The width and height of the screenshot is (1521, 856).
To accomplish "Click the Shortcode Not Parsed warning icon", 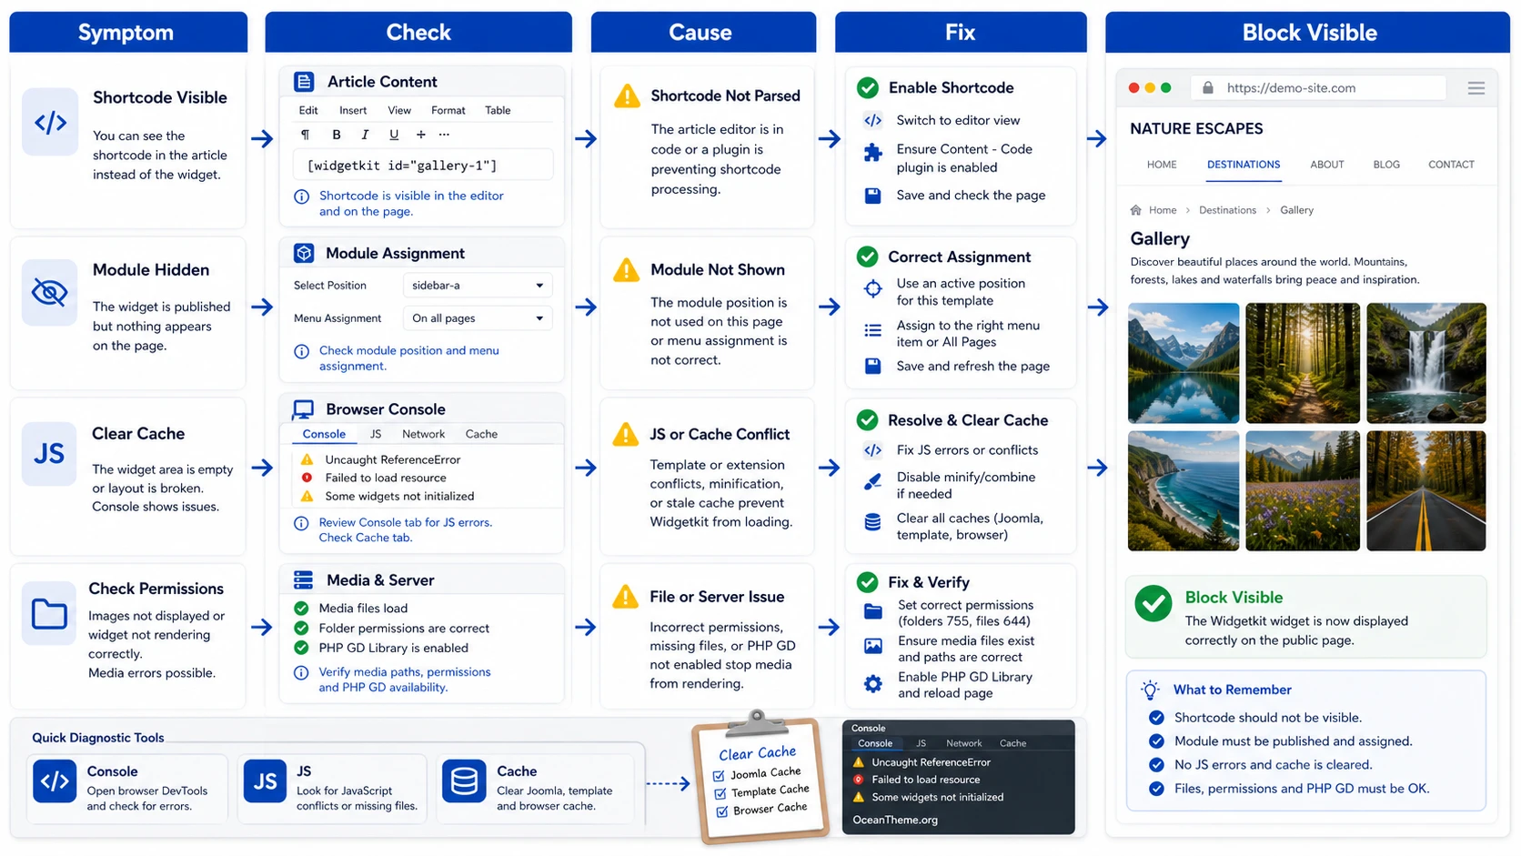I will [x=627, y=96].
